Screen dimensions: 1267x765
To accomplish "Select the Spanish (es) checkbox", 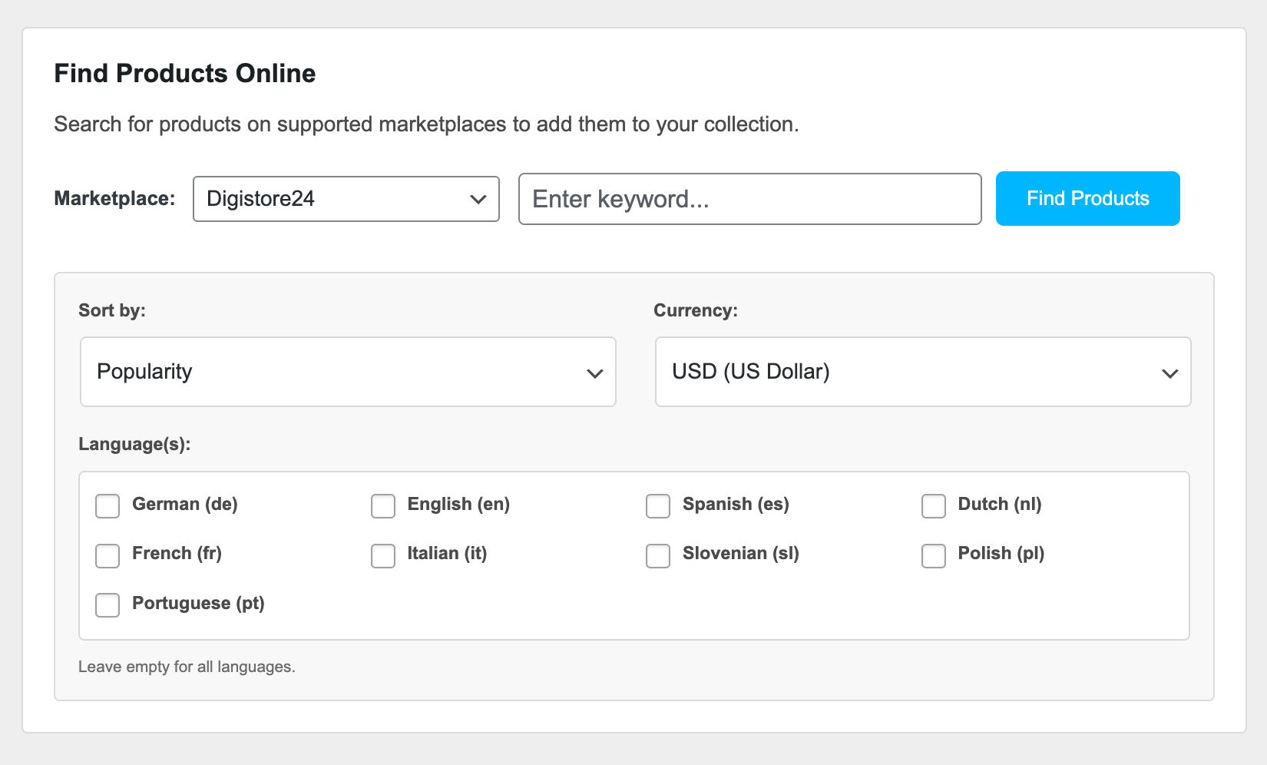I will click(658, 506).
